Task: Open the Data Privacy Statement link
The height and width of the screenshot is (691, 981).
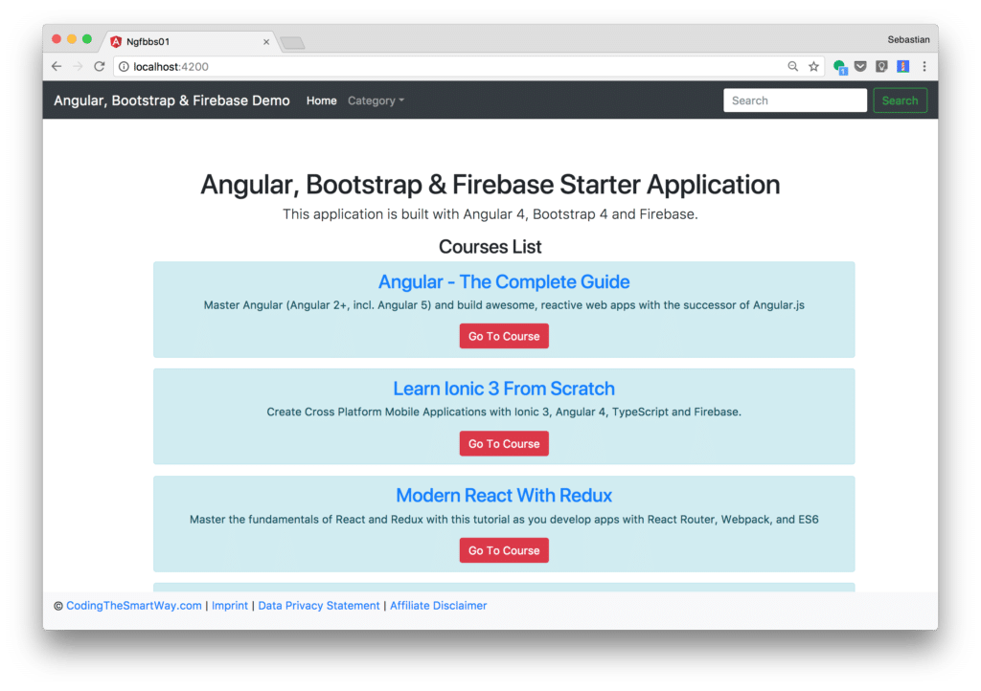Action: pos(319,606)
